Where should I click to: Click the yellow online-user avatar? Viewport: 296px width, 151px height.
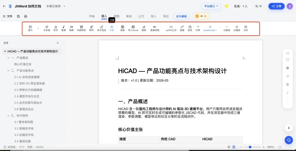(227, 6)
